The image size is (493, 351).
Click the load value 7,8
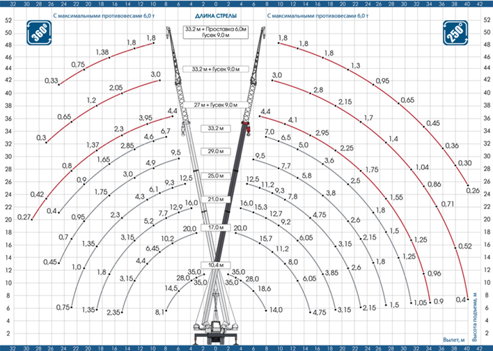(x=292, y=197)
